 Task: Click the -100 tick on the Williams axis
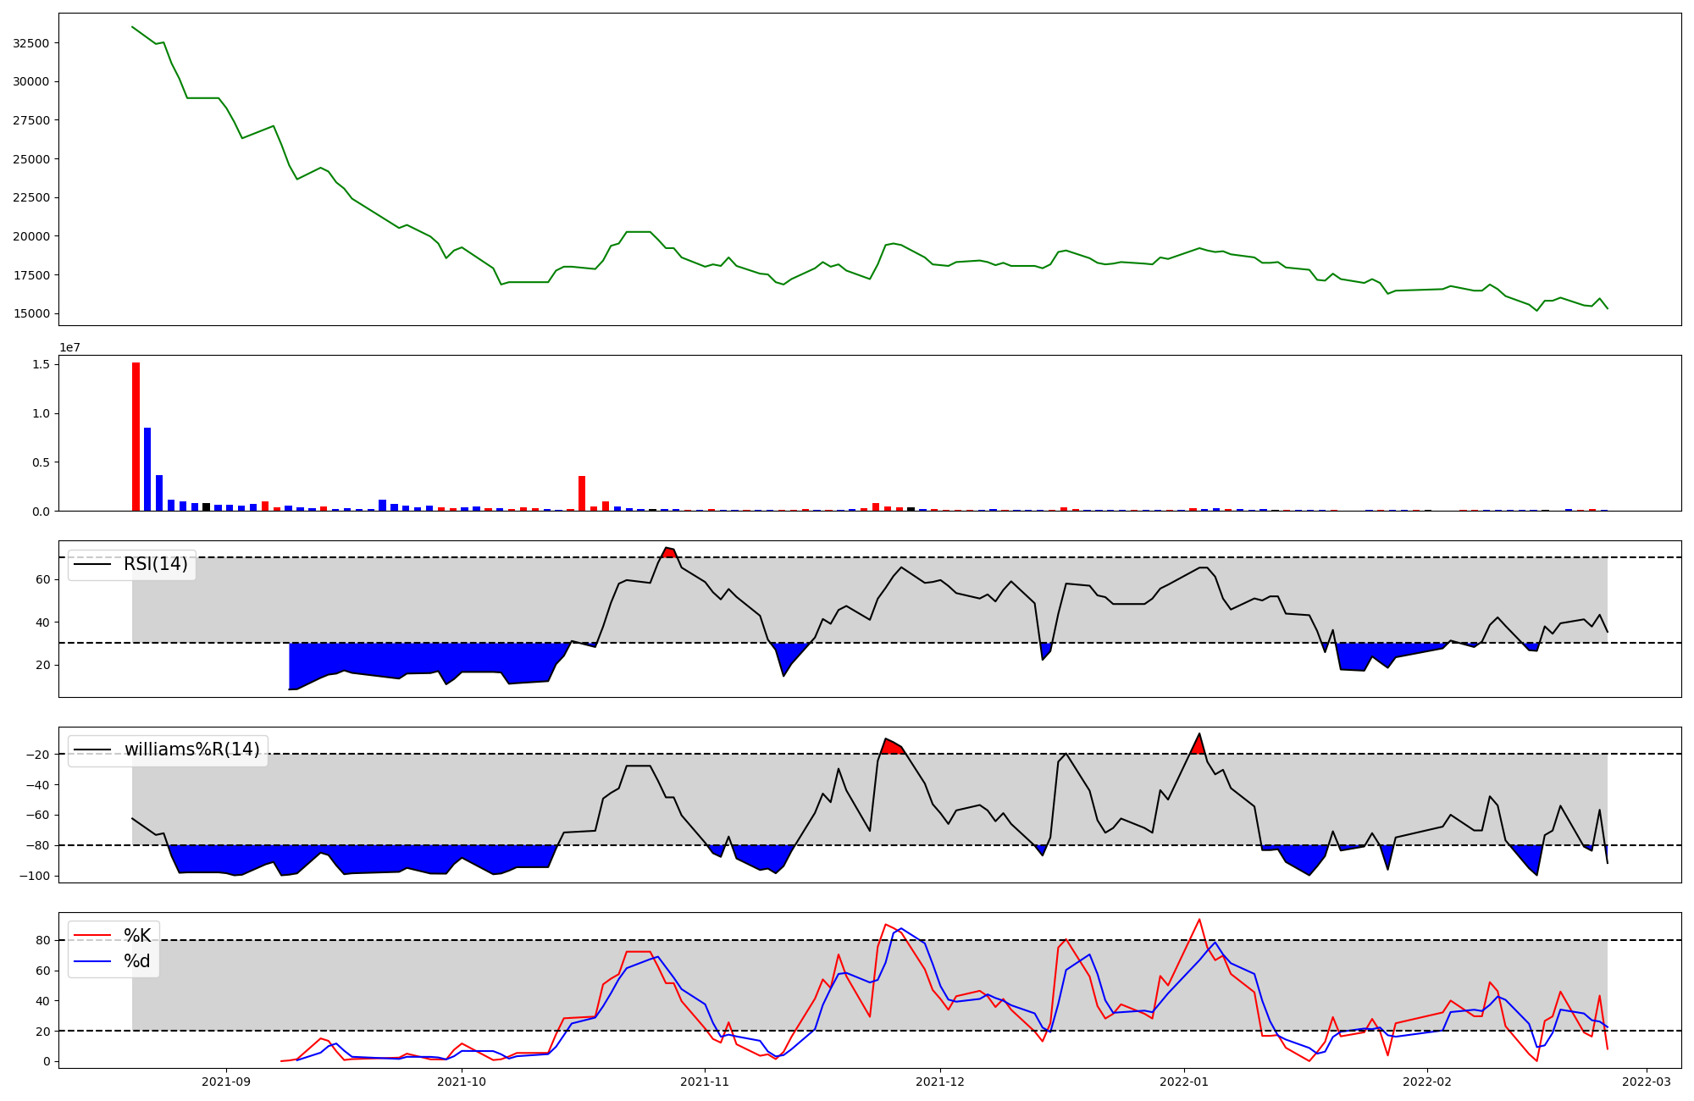(x=36, y=876)
